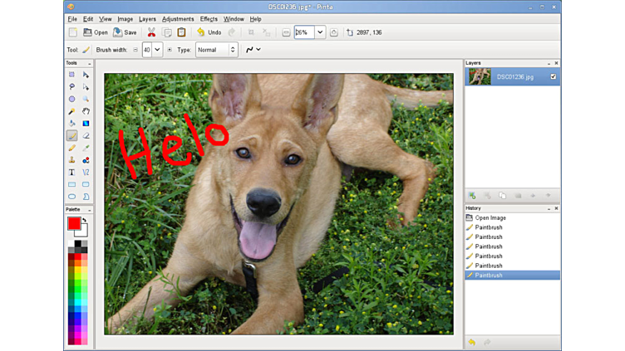Click the Cut scissors icon
The image size is (625, 351).
(151, 32)
